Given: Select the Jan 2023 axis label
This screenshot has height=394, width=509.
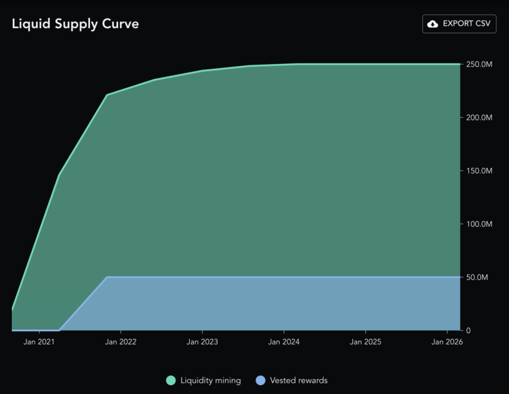Looking at the screenshot, I should pos(202,342).
